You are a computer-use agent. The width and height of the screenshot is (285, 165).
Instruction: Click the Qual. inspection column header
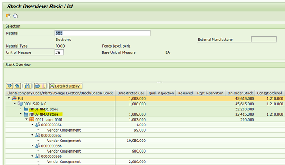pyautogui.click(x=161, y=93)
